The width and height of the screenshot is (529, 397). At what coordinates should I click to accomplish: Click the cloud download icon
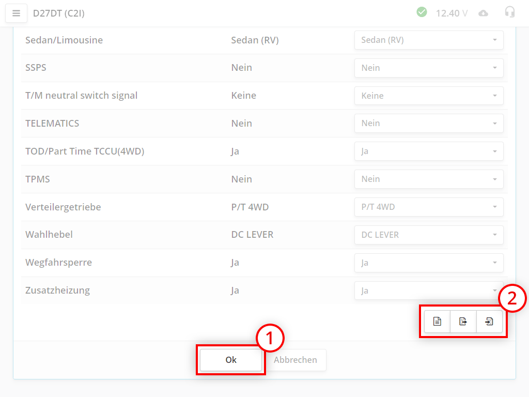483,13
